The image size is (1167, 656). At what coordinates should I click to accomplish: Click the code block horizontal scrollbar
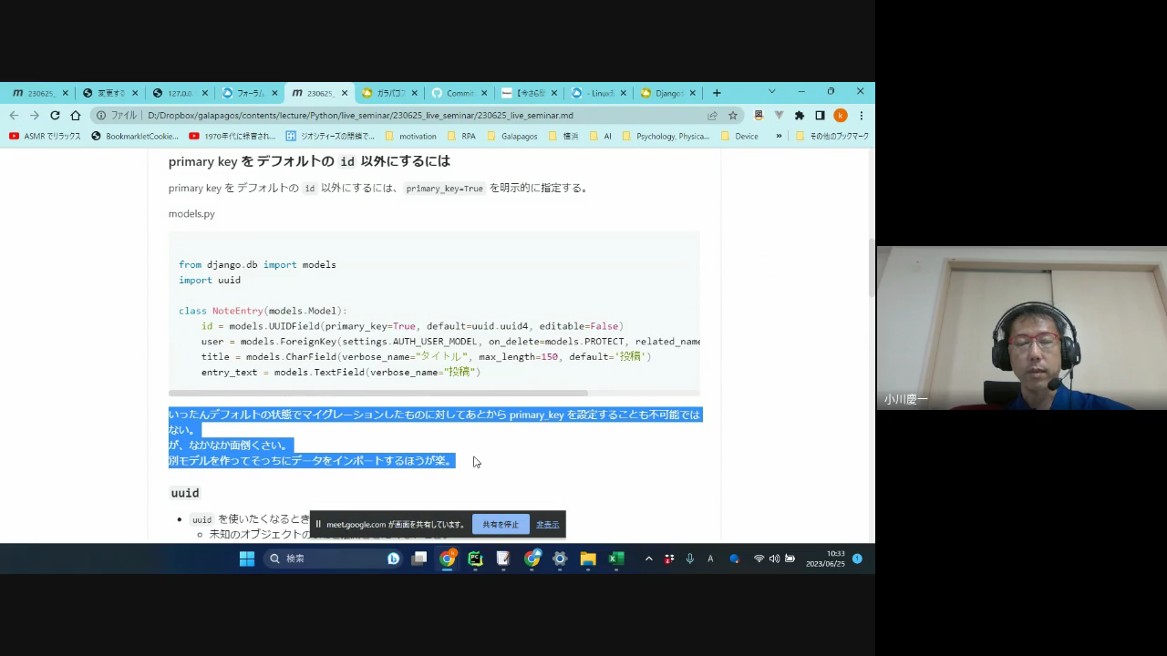coord(378,393)
